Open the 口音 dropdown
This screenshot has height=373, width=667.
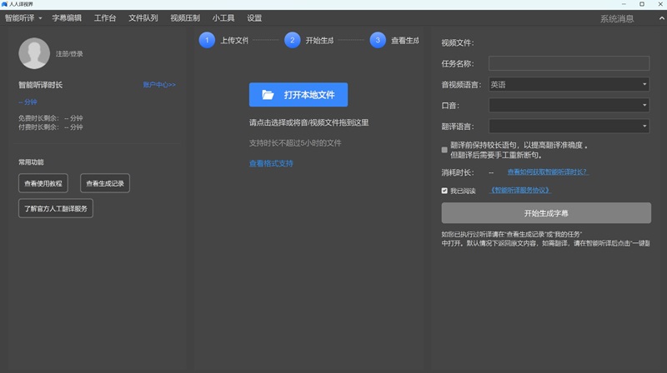[x=569, y=105]
